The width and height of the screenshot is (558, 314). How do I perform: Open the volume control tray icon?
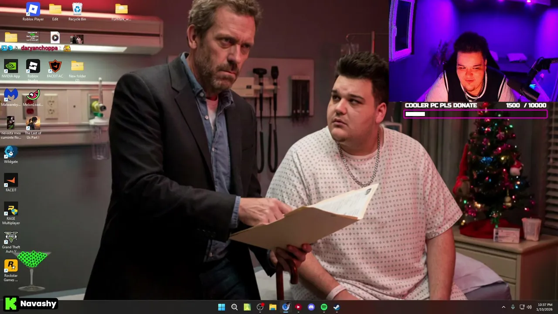(529, 307)
